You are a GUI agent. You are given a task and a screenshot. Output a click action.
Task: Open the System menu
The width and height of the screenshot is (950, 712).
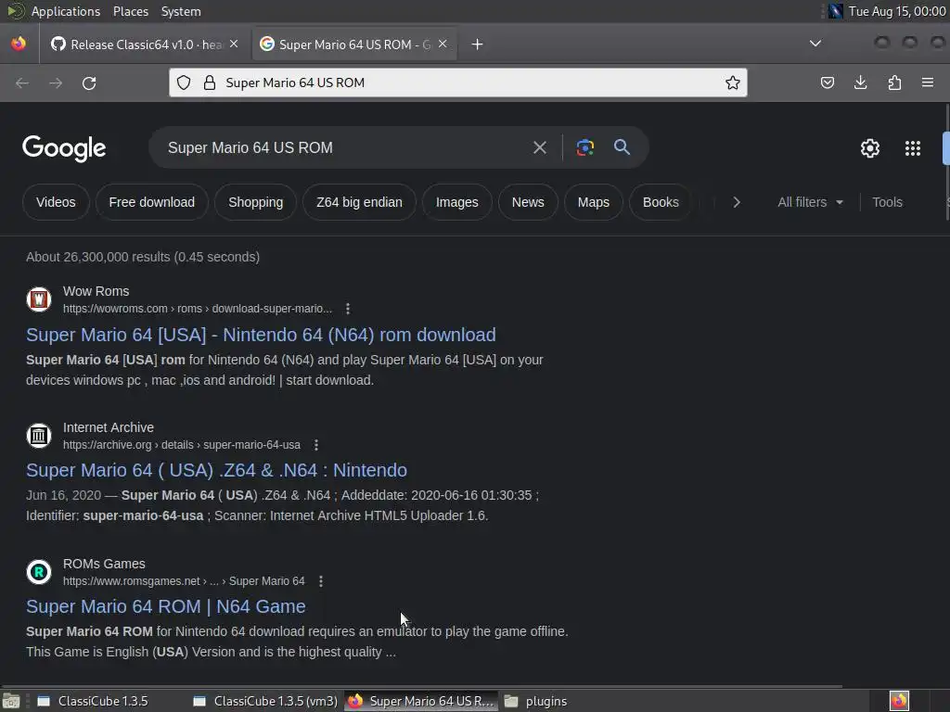coord(181,11)
